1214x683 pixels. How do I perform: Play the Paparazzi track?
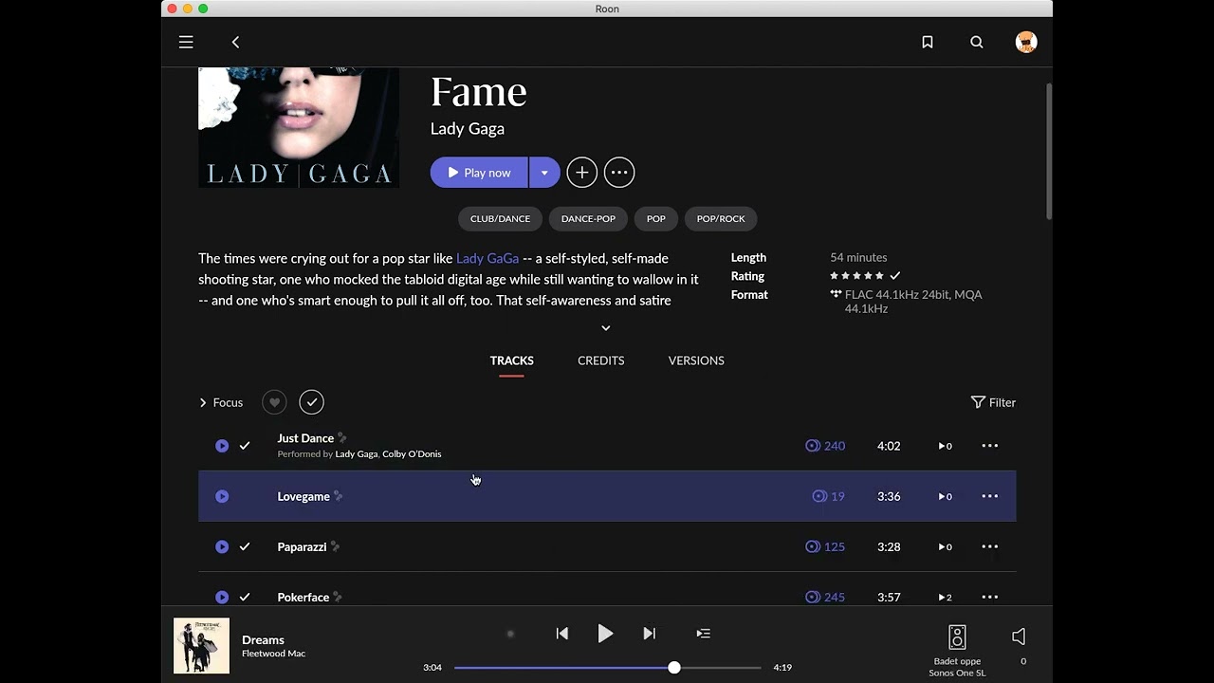pyautogui.click(x=222, y=546)
